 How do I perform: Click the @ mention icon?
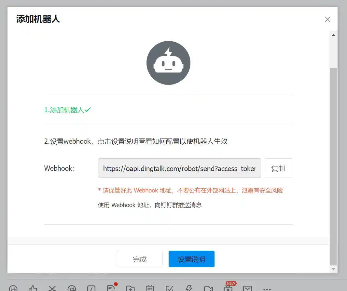(x=72, y=288)
